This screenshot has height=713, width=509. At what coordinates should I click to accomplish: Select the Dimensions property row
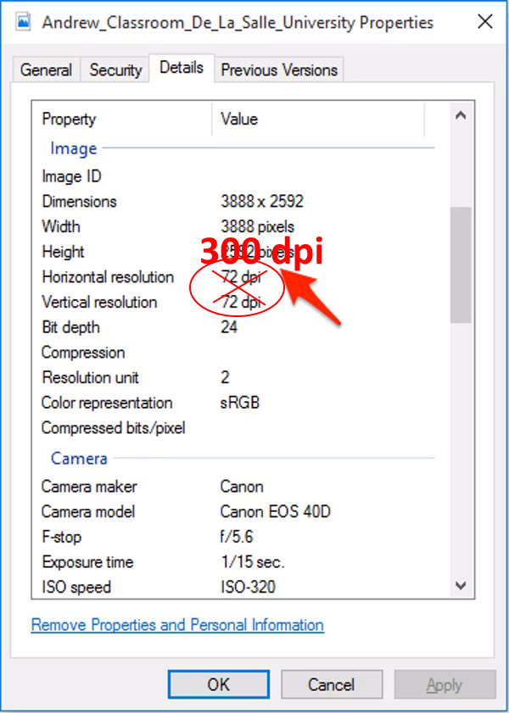[80, 202]
